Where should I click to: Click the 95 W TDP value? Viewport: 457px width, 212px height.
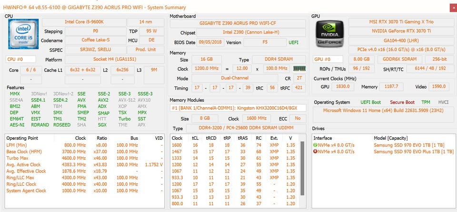point(151,31)
